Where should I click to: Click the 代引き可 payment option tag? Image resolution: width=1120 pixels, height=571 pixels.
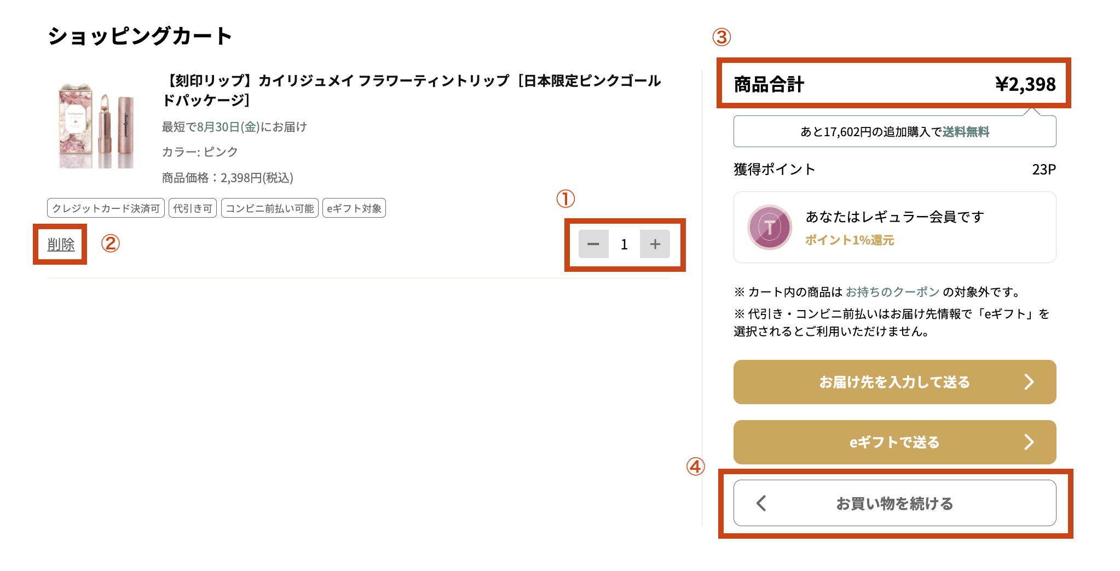click(x=192, y=208)
